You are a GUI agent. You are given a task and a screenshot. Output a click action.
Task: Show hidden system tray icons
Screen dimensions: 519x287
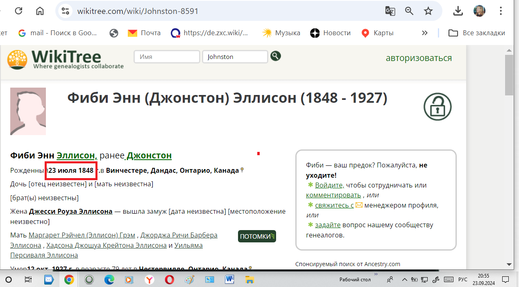click(405, 280)
